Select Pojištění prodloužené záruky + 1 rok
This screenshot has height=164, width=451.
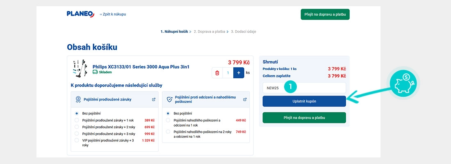[x=77, y=120]
